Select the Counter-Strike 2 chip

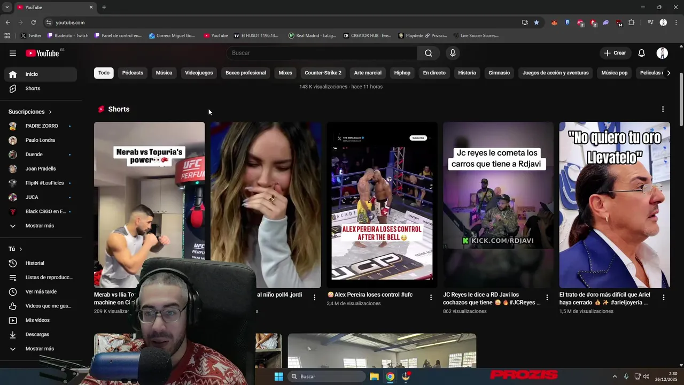click(x=323, y=73)
